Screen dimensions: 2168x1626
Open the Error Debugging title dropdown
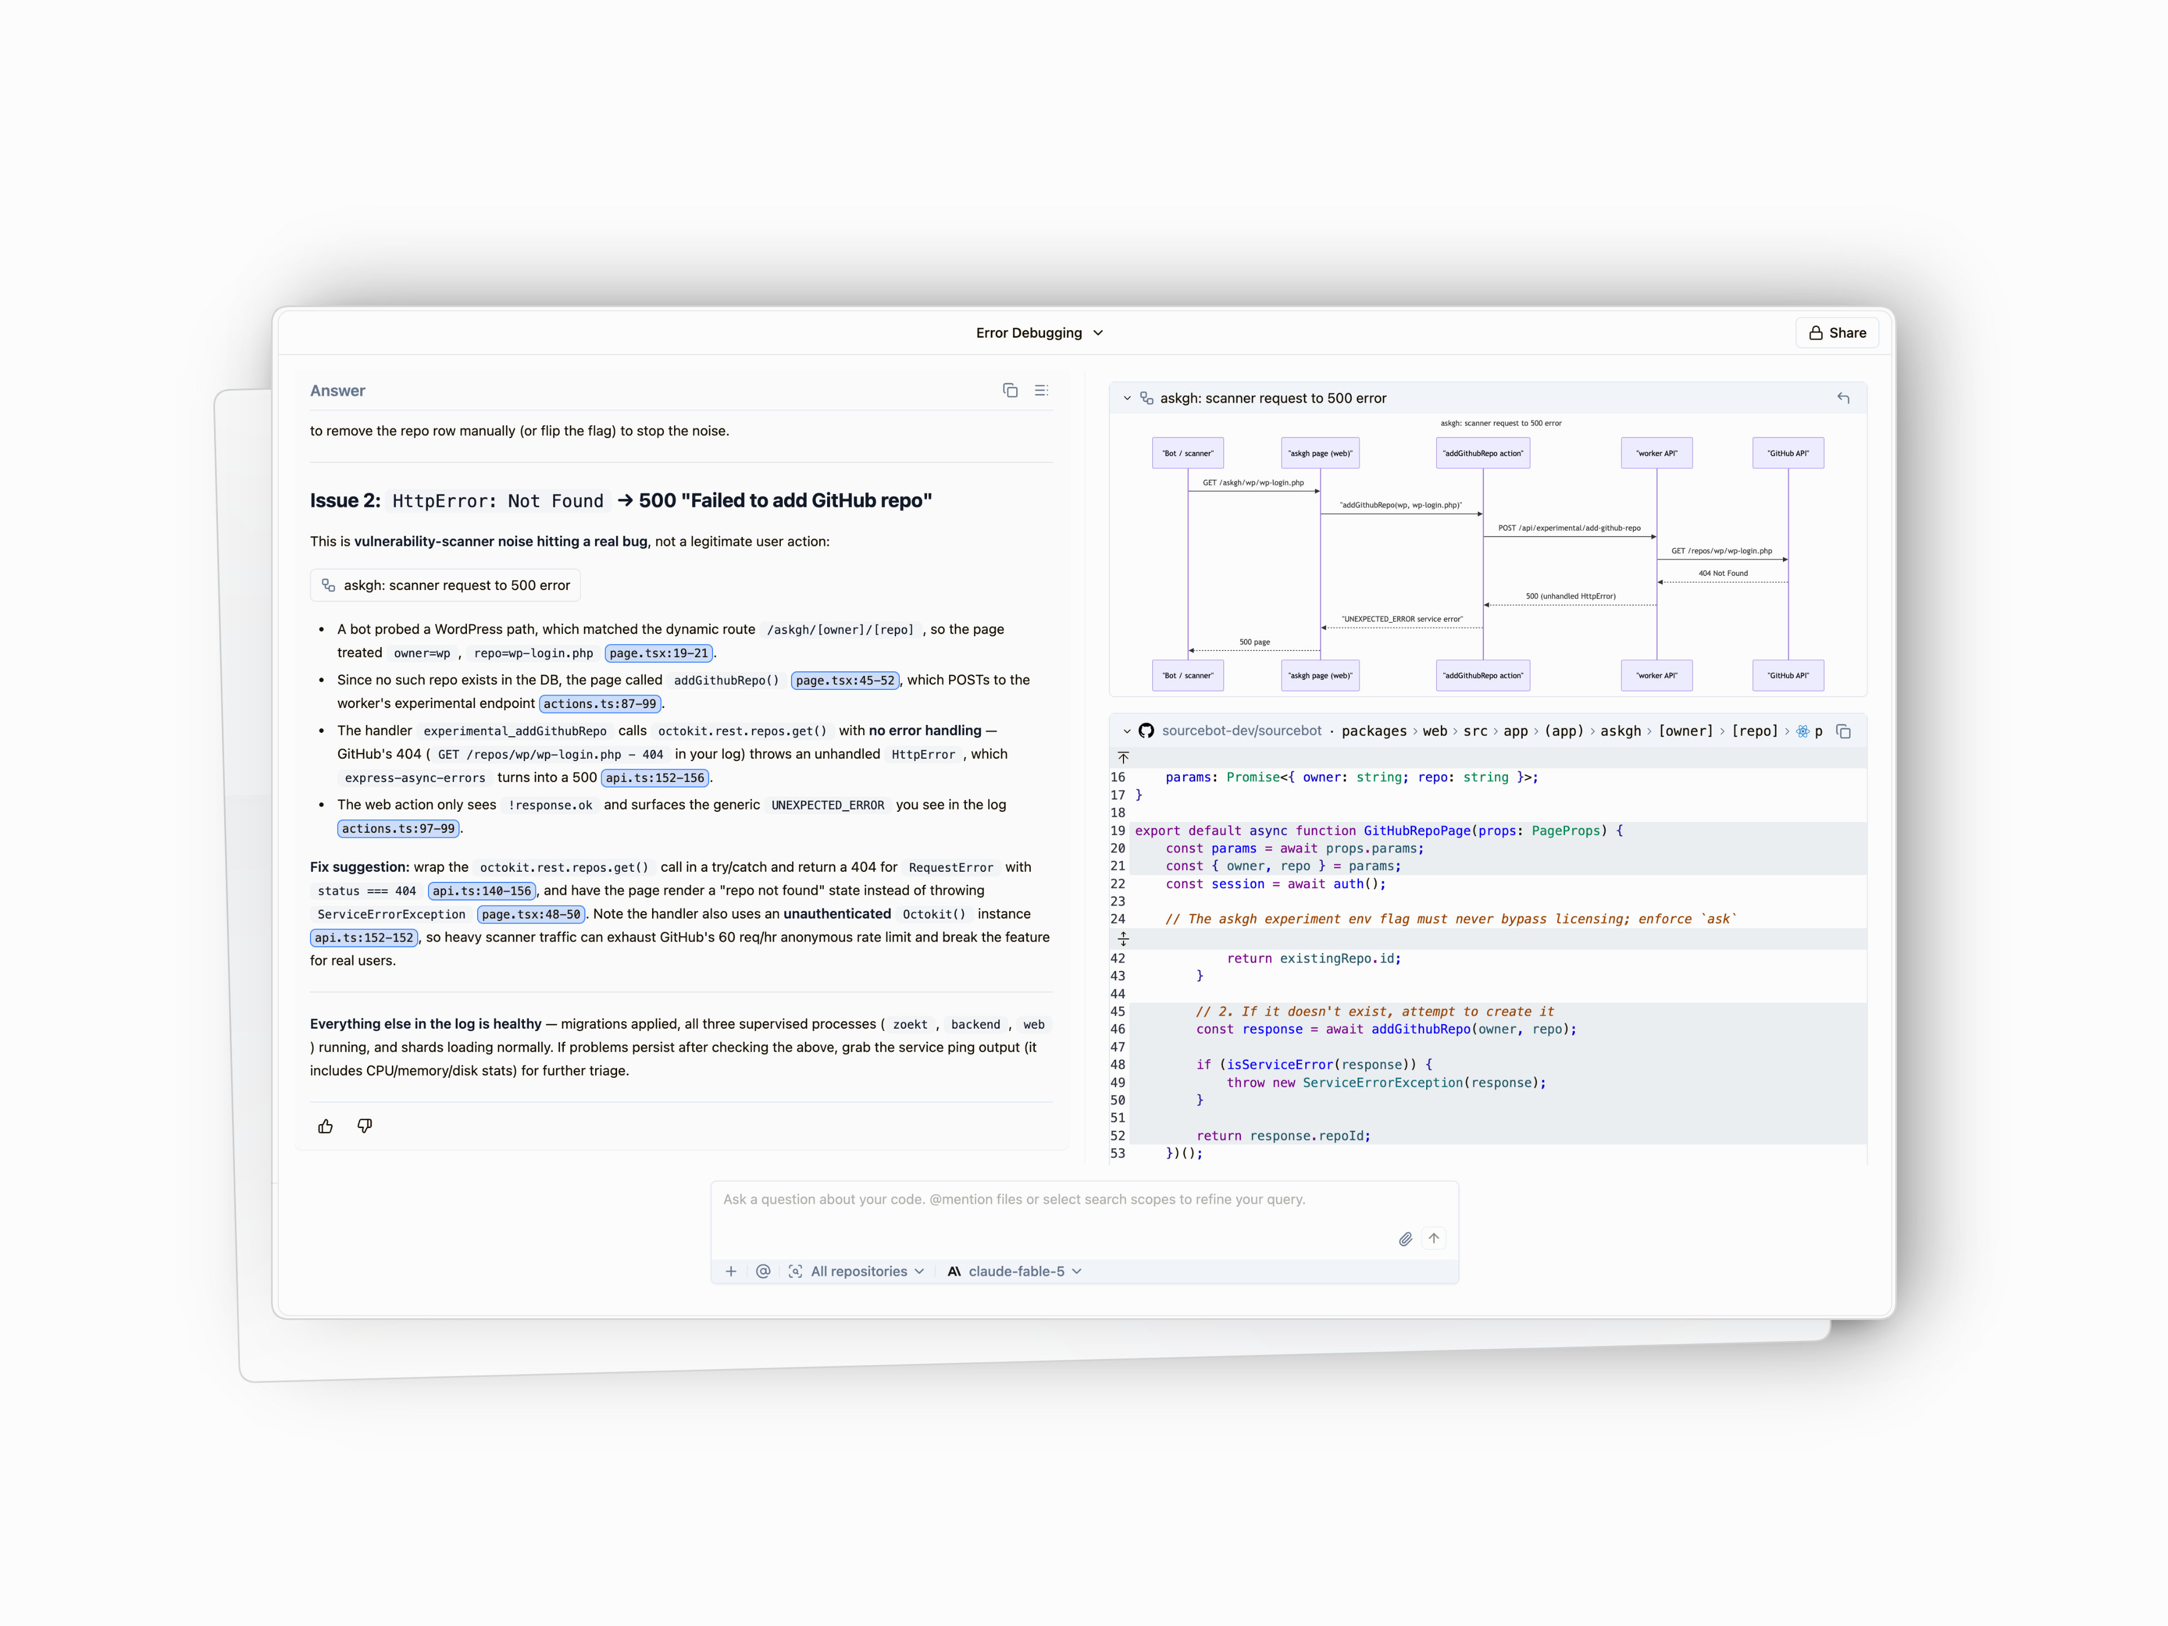tap(1040, 333)
